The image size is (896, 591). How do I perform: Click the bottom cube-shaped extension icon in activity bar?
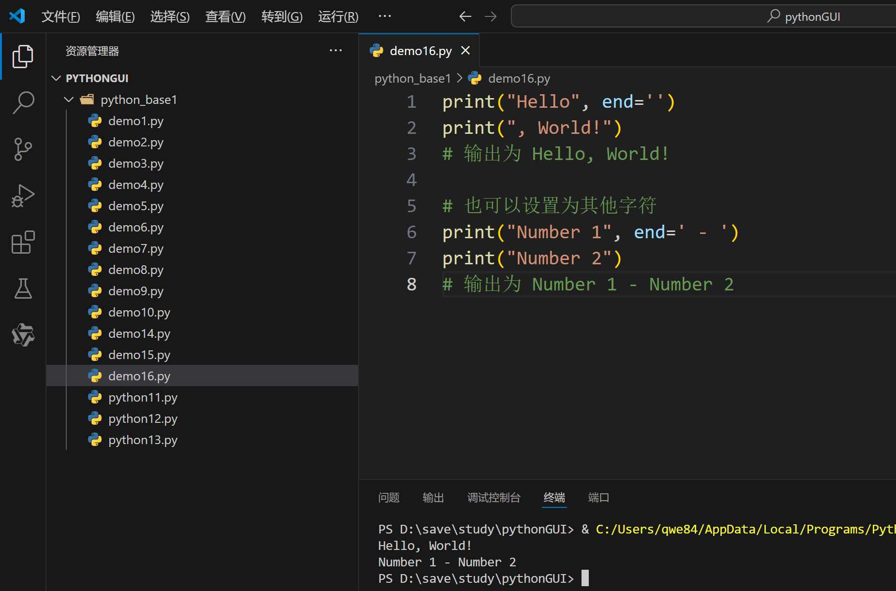coord(23,334)
